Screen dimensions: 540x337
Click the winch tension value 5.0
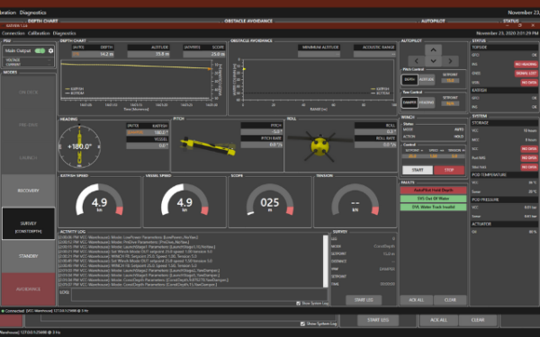(454, 156)
